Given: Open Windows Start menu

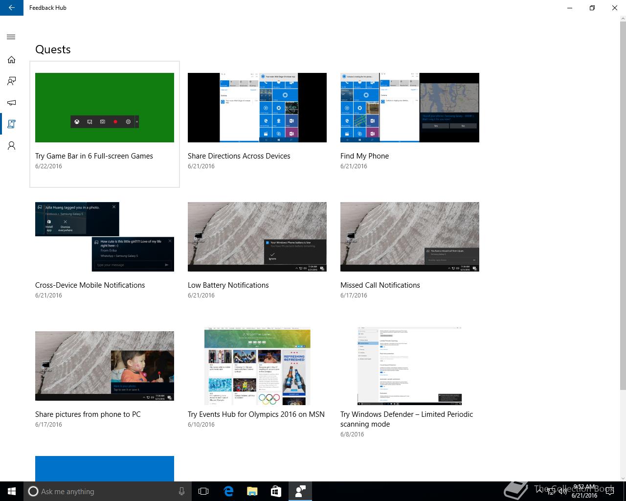Looking at the screenshot, I should (12, 491).
